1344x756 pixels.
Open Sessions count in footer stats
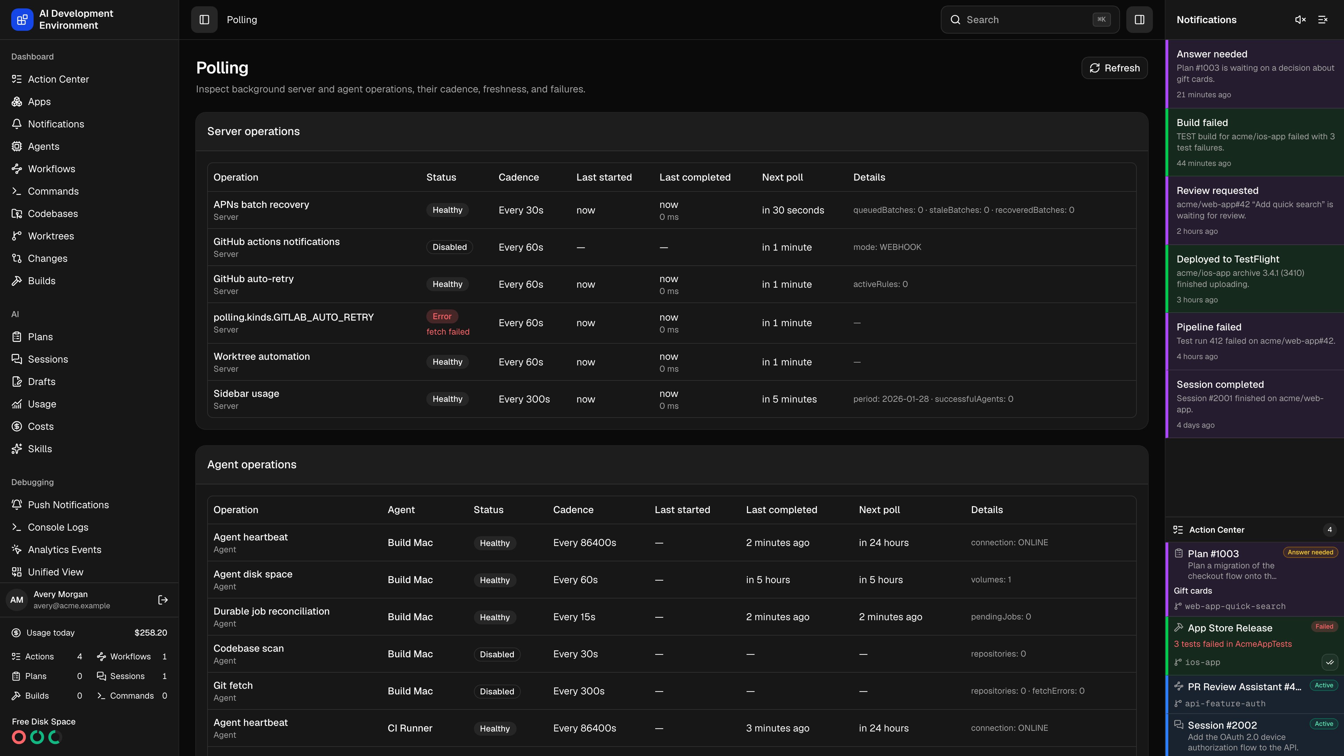point(132,675)
